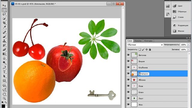Switch to the Слои tab

point(130,41)
